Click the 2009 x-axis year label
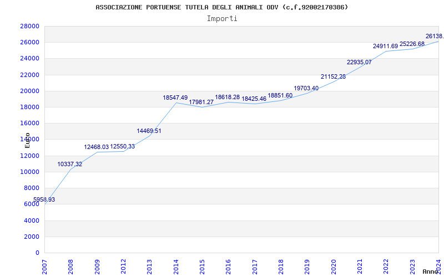Image resolution: width=444 pixels, height=277 pixels. pyautogui.click(x=97, y=266)
